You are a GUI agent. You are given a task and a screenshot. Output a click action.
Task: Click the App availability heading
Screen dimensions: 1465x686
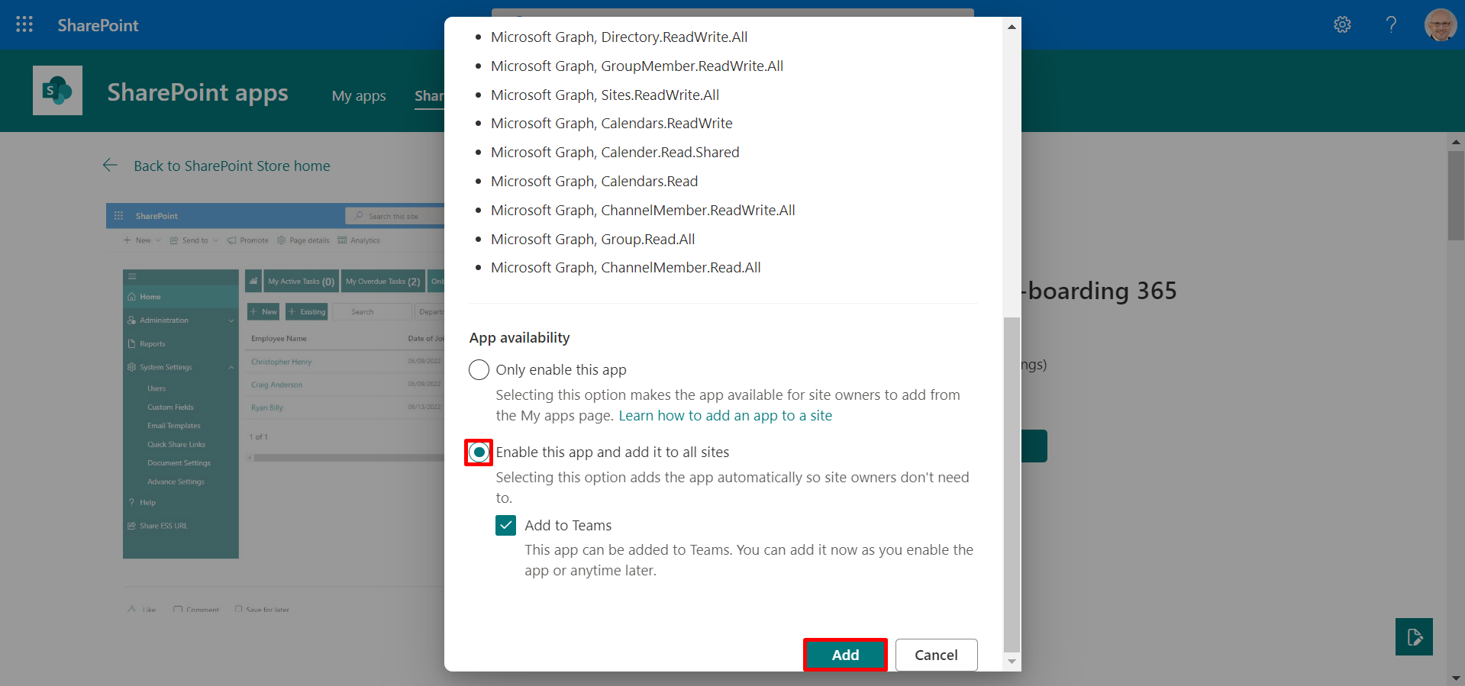point(519,337)
